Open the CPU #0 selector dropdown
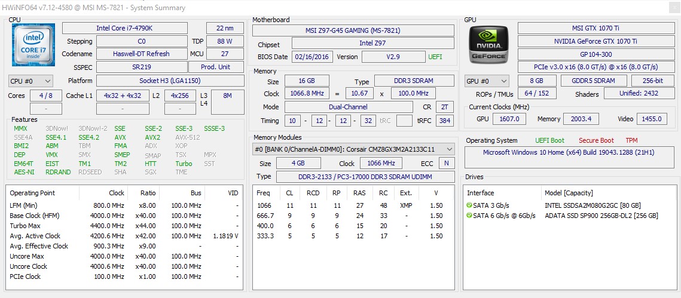681x298 pixels. [x=30, y=81]
